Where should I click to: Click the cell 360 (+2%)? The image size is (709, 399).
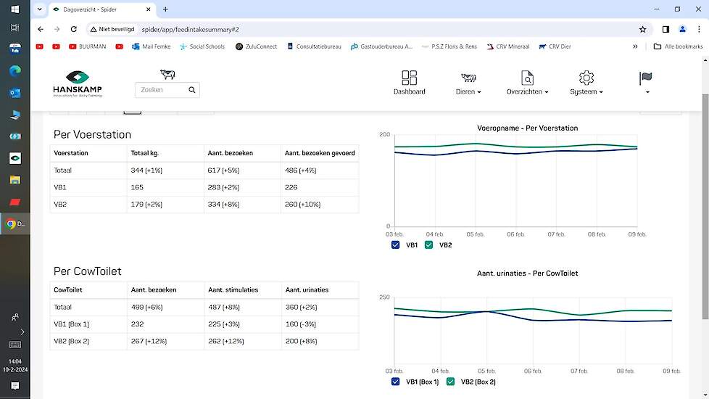(301, 307)
